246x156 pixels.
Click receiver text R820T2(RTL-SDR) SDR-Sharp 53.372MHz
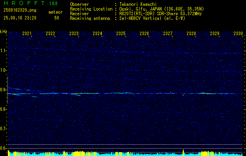click(160, 14)
